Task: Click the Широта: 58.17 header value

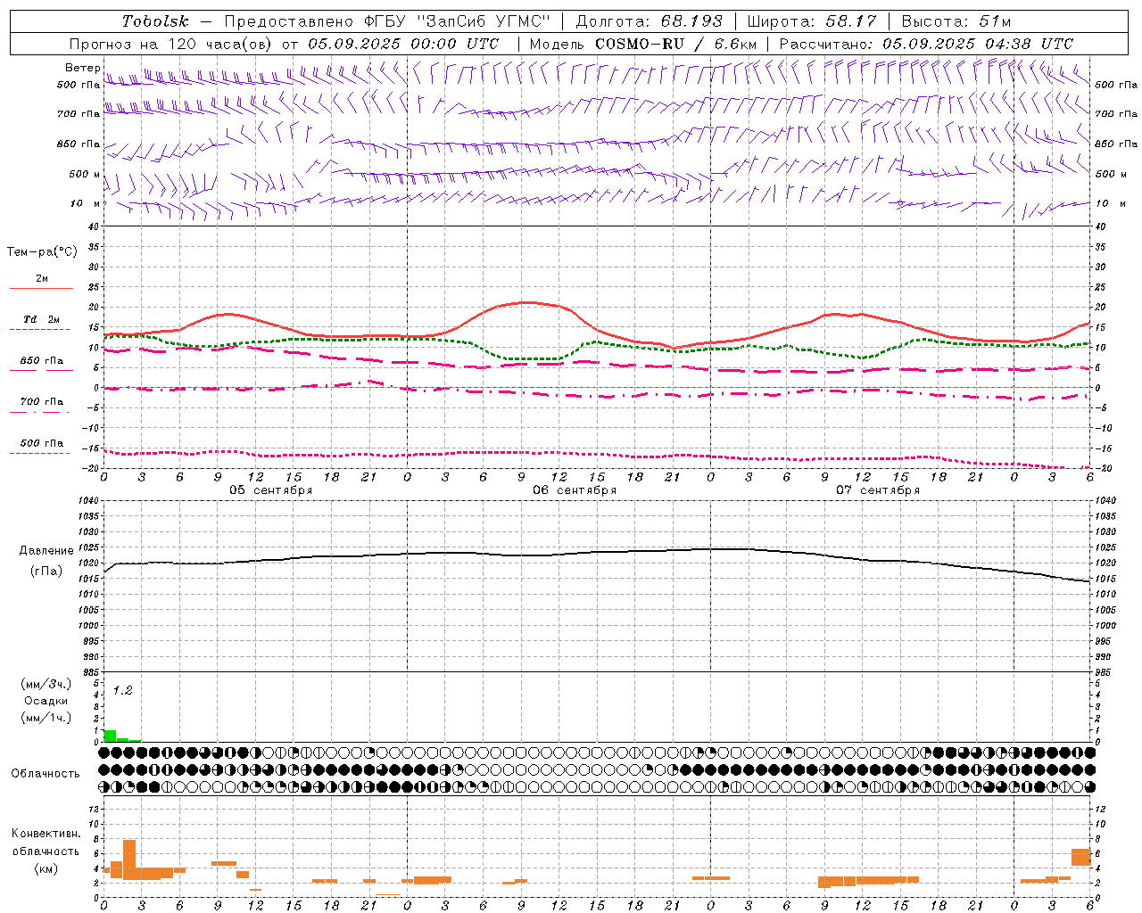Action: click(812, 21)
